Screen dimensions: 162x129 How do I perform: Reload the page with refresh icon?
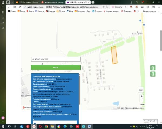[20, 7]
